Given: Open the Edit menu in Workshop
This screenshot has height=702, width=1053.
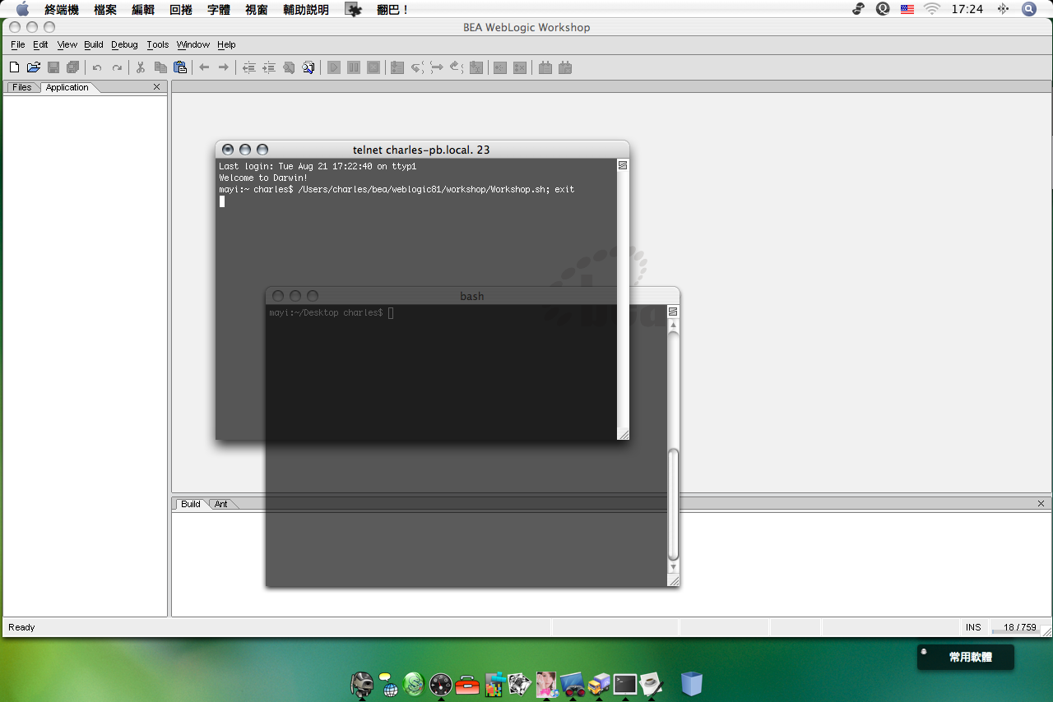Looking at the screenshot, I should pos(40,44).
